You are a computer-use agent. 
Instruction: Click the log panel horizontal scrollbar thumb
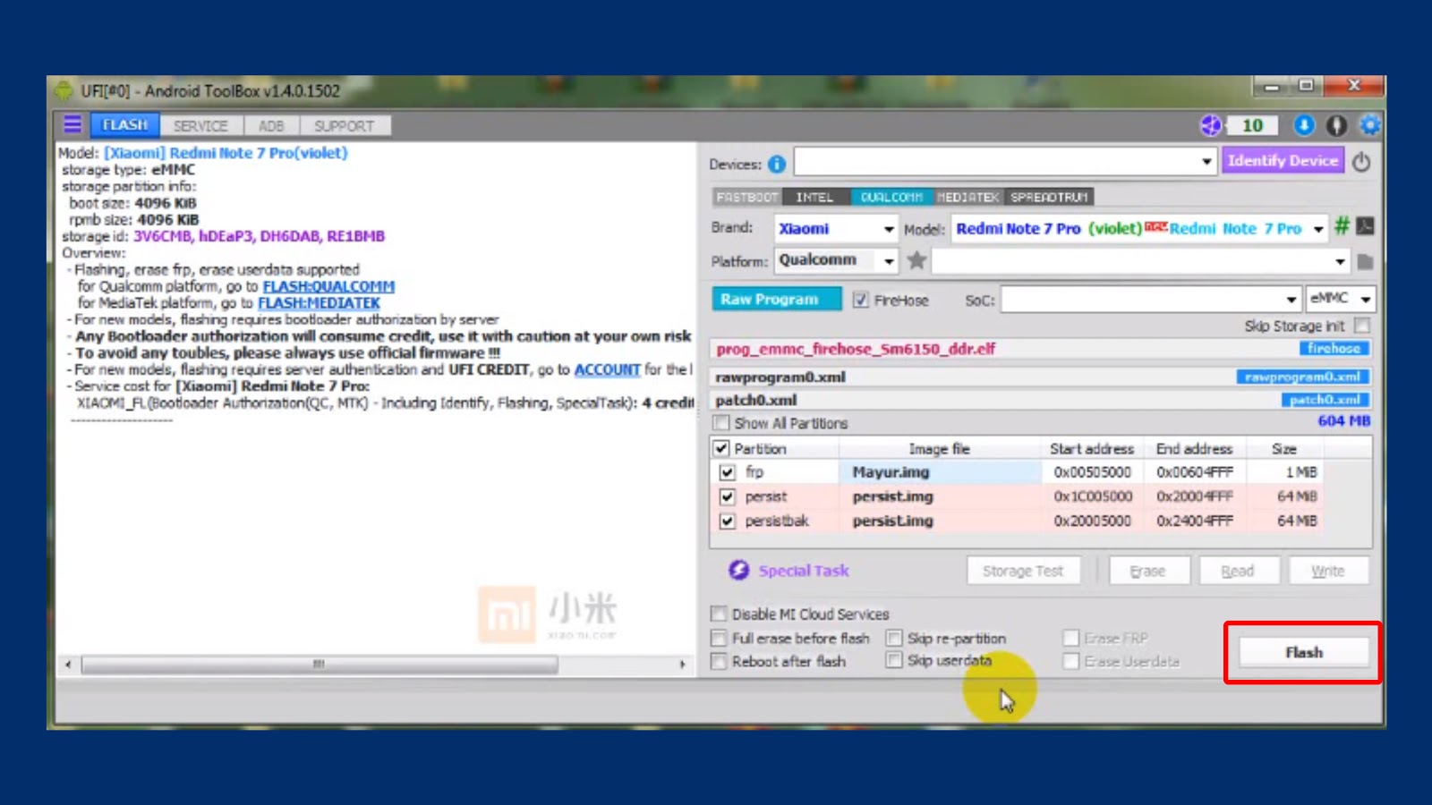click(x=319, y=664)
